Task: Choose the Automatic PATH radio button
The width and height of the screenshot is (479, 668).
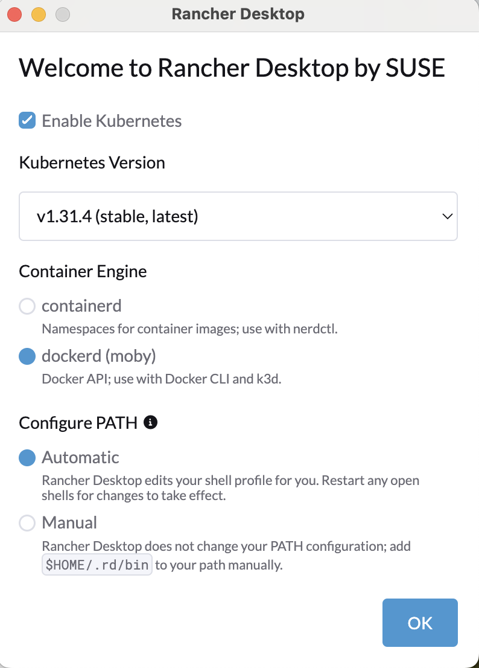Action: click(27, 458)
